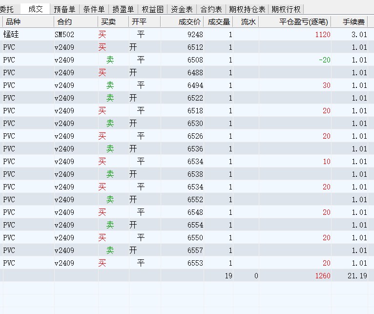Select the trade priced 6488
Viewport: 374px width, 314px height.
tap(187, 72)
